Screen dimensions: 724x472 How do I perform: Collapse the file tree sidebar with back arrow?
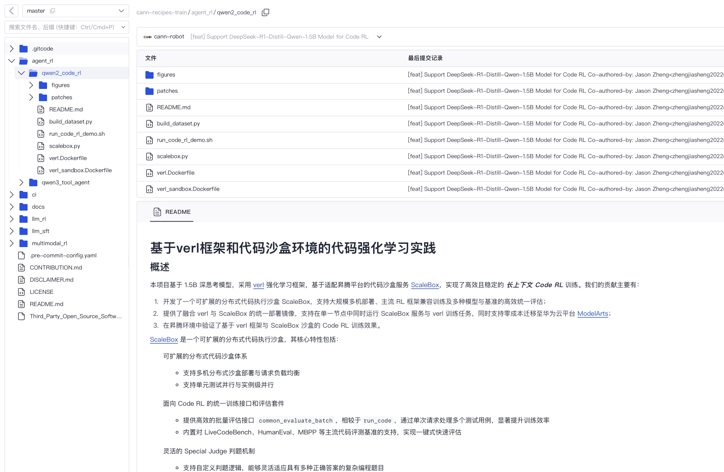(x=12, y=11)
